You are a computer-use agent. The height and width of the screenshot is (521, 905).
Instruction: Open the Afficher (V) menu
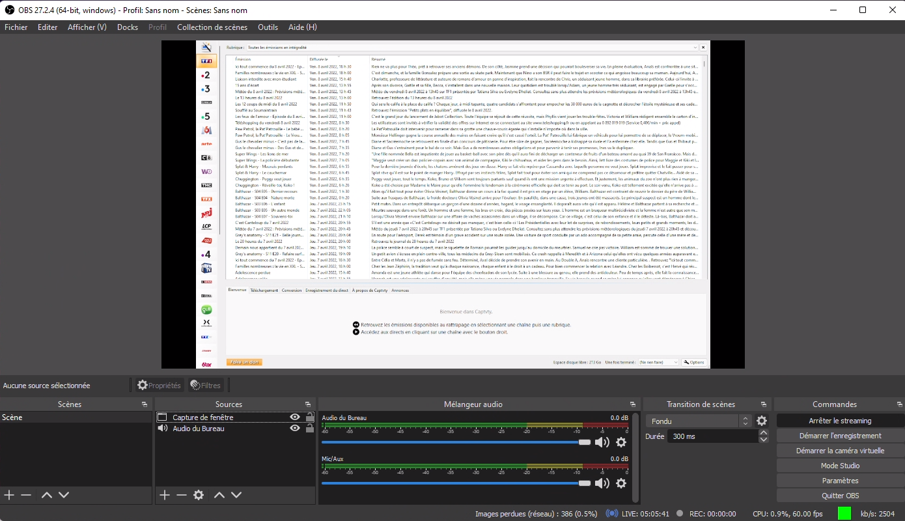87,27
